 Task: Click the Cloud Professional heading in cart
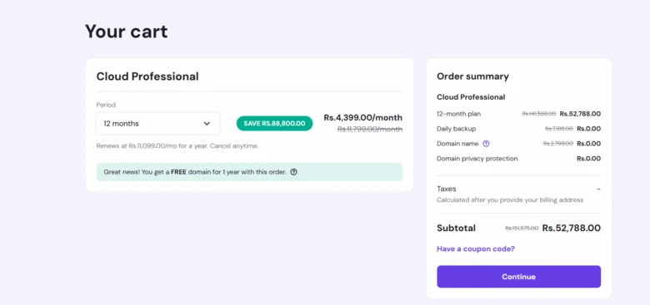point(147,76)
